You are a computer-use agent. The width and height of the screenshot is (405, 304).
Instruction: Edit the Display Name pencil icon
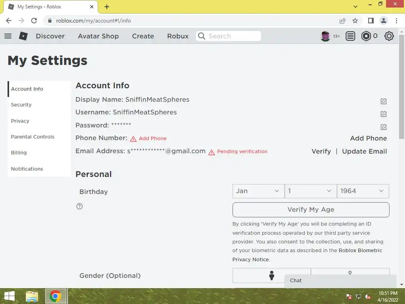coord(384,101)
